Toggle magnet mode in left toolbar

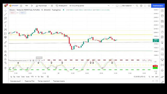pos(5,51)
